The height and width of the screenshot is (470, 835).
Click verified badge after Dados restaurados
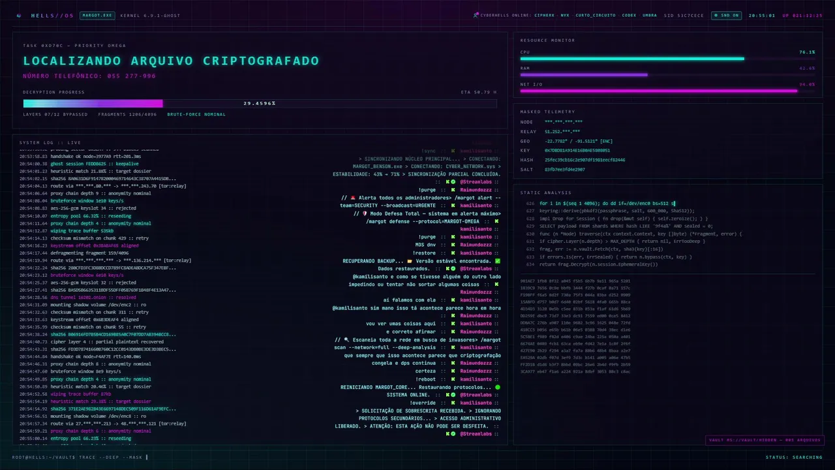tap(453, 268)
